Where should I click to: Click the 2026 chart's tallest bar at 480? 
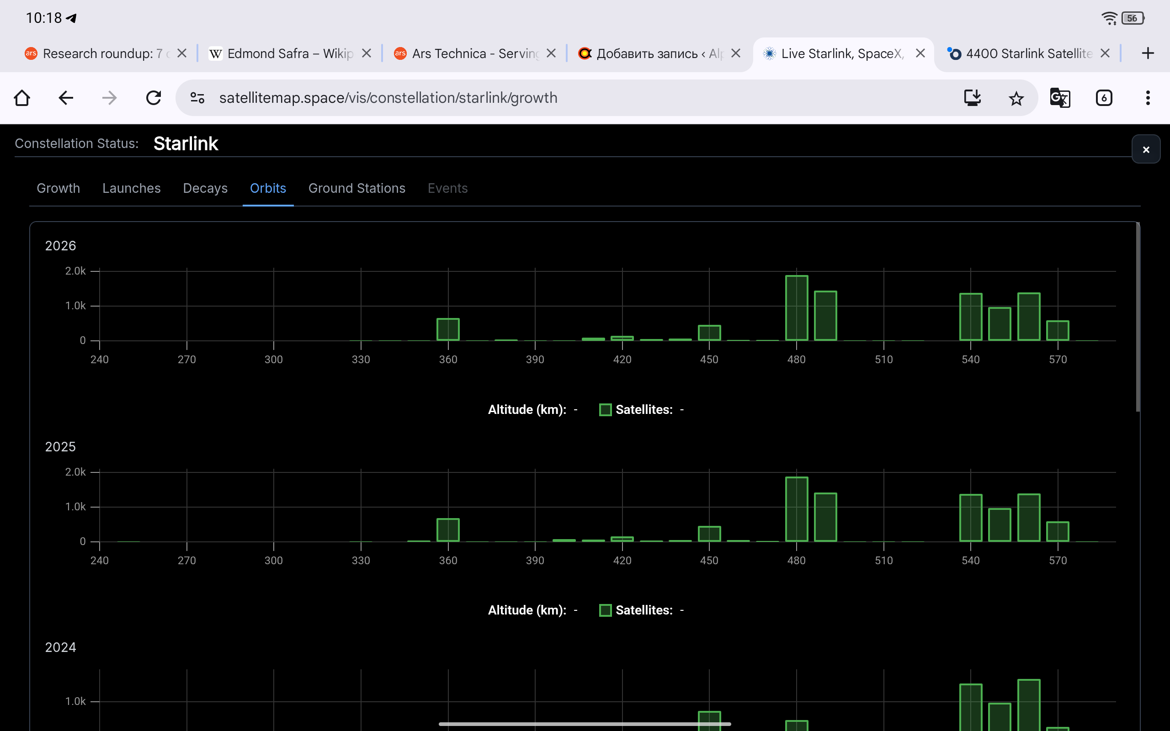pos(796,308)
